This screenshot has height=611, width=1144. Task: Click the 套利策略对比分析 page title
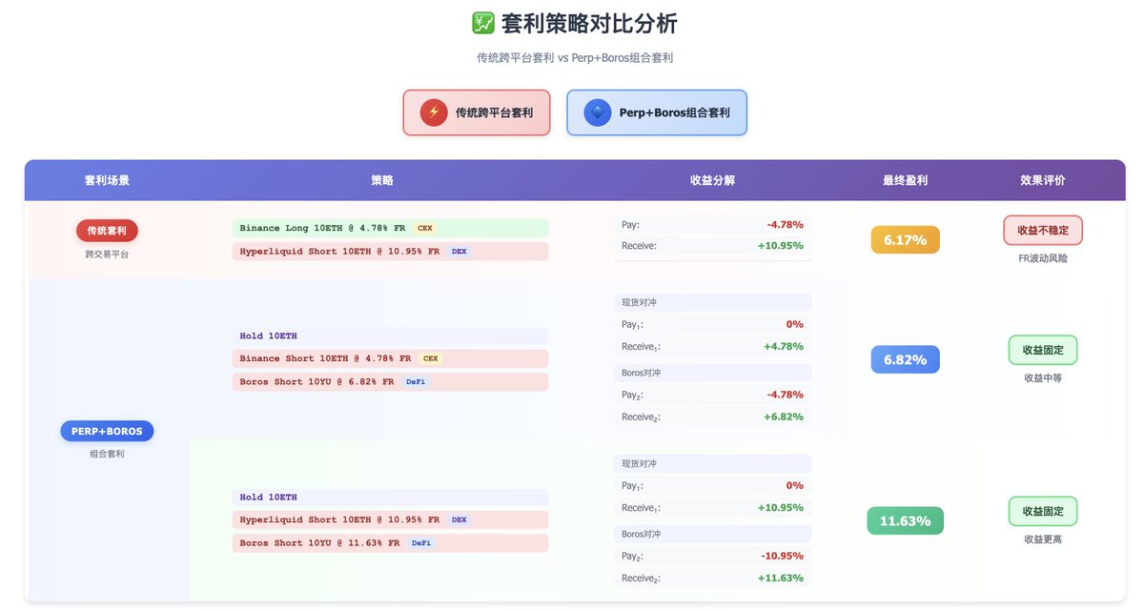click(x=589, y=24)
